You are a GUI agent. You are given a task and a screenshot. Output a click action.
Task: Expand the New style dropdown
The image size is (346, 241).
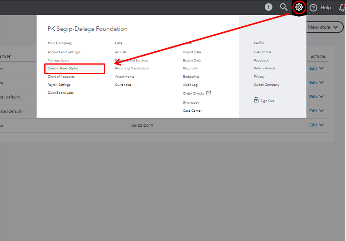pyautogui.click(x=335, y=27)
